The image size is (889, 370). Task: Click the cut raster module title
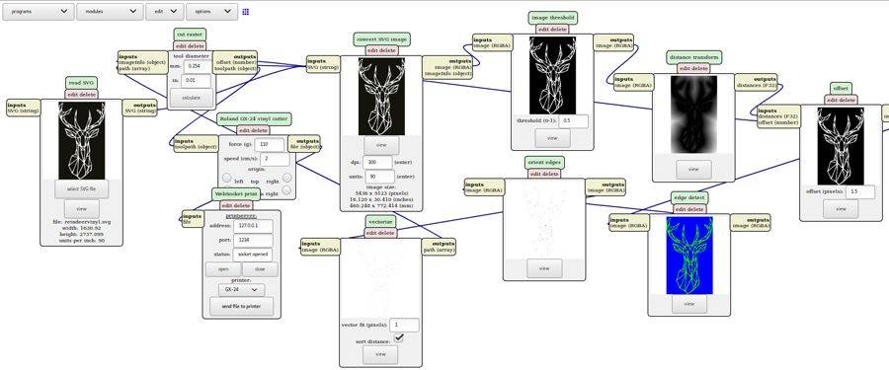190,35
